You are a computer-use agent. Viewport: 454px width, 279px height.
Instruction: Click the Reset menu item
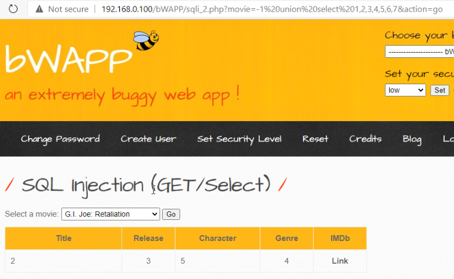(x=315, y=139)
